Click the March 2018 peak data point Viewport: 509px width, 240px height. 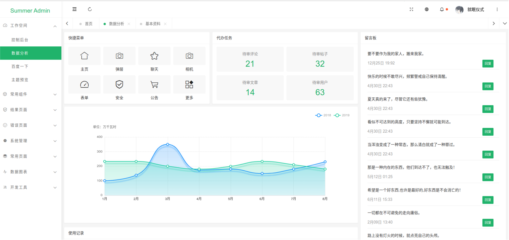168,144
